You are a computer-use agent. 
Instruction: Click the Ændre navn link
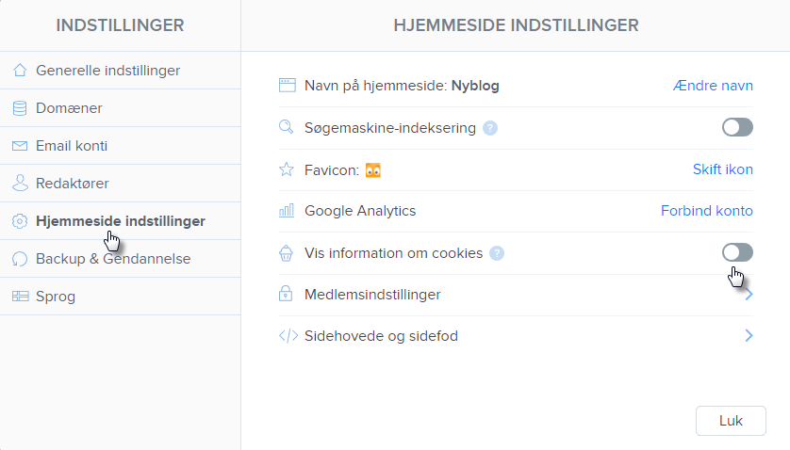coord(713,86)
